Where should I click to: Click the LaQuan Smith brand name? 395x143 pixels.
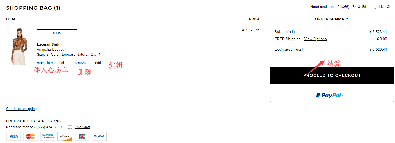pyautogui.click(x=49, y=44)
